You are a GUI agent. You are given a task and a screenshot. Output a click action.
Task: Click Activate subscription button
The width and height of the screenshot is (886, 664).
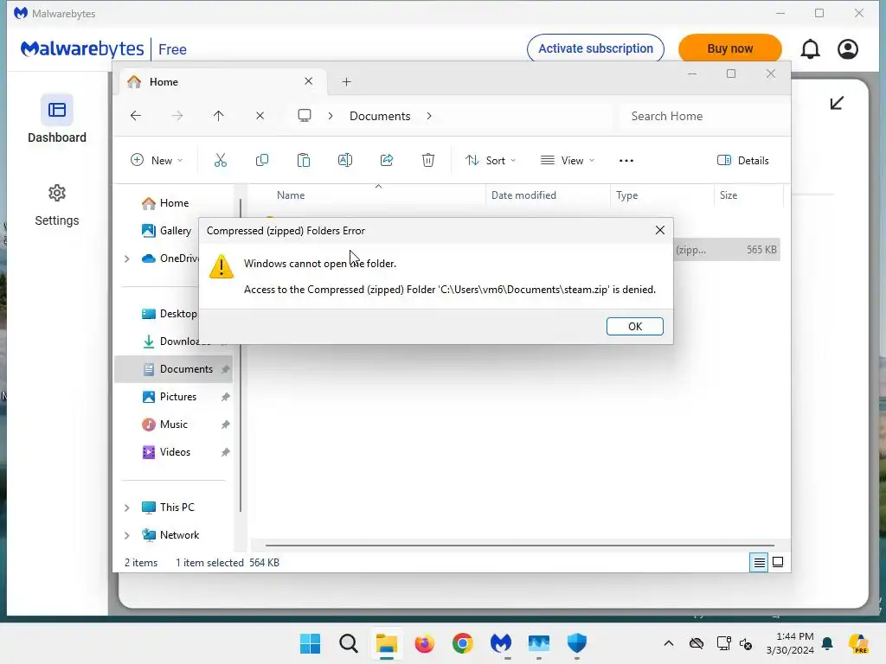(x=595, y=48)
